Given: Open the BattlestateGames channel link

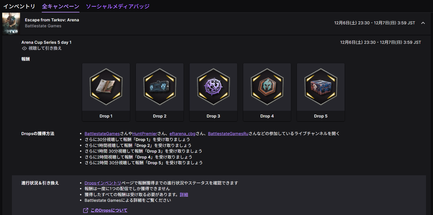Looking at the screenshot, I should click(102, 134).
